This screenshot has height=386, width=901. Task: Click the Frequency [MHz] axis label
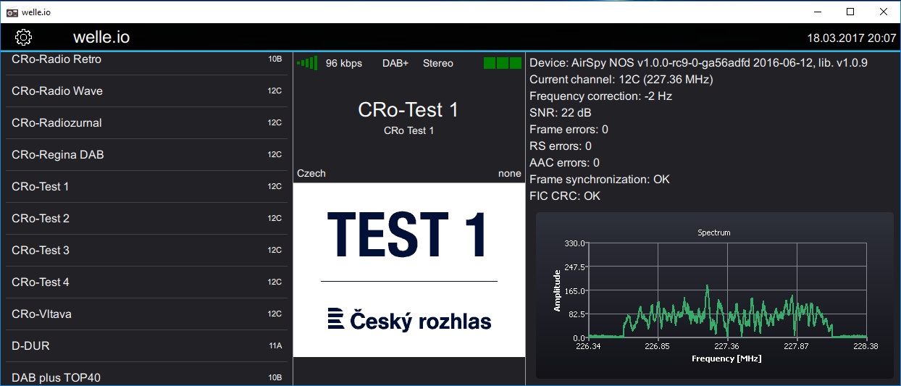coord(726,358)
